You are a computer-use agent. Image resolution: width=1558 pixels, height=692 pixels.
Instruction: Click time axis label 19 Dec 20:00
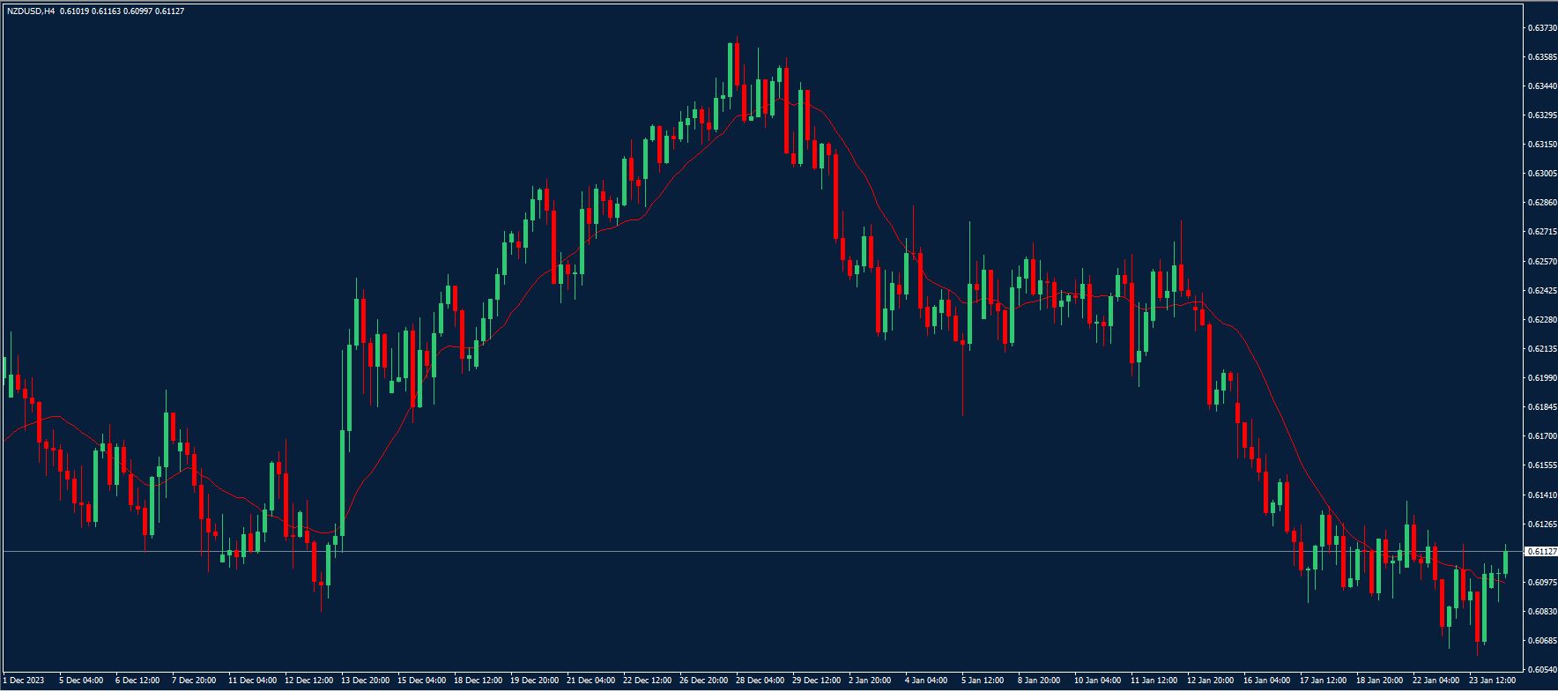pyautogui.click(x=534, y=681)
